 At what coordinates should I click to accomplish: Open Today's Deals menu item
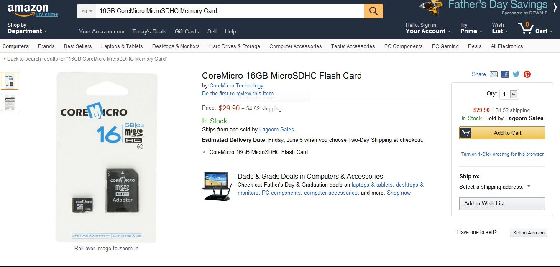[149, 31]
